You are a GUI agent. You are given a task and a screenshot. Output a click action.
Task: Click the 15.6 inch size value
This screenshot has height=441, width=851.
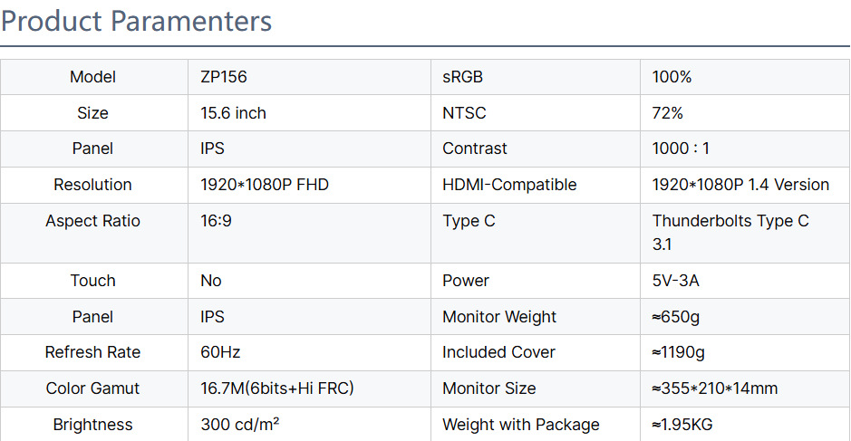(x=233, y=113)
